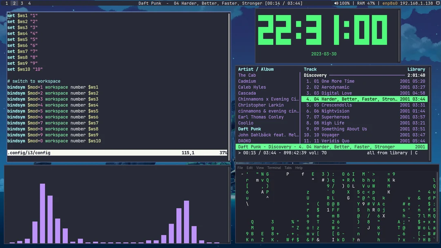Open the Terminal menu
The image size is (441, 248).
pos(274,167)
